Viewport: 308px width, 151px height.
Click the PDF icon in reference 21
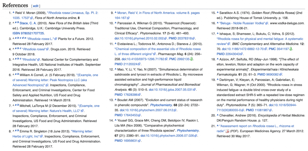click(227, 131)
